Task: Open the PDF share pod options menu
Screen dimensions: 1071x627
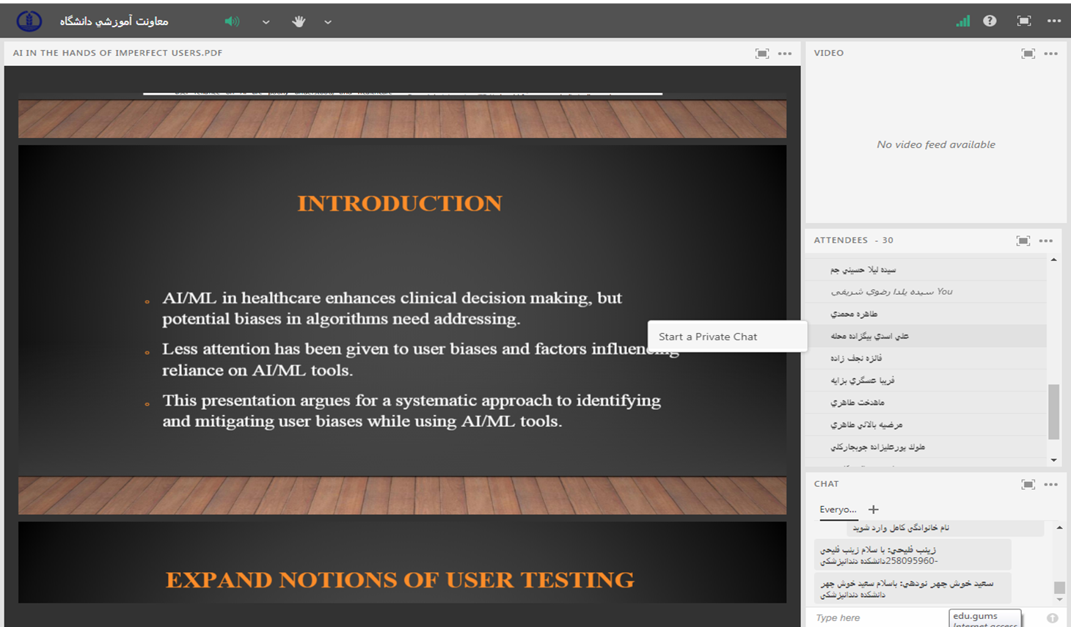Action: pos(785,54)
